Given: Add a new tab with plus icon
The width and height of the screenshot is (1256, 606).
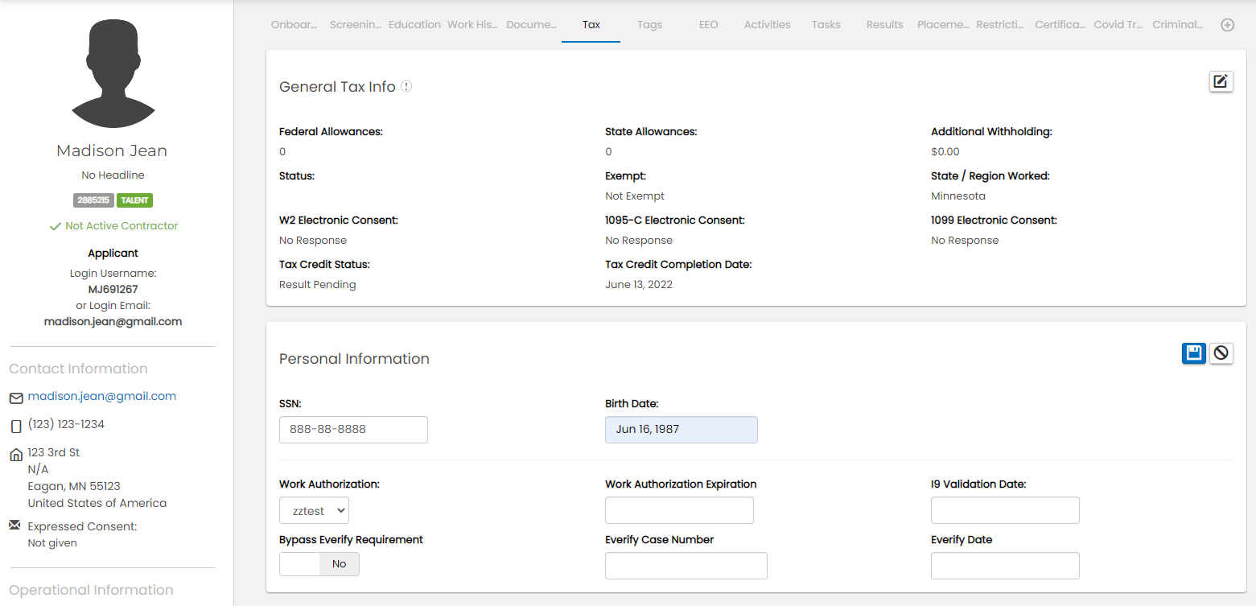Looking at the screenshot, I should pyautogui.click(x=1228, y=25).
